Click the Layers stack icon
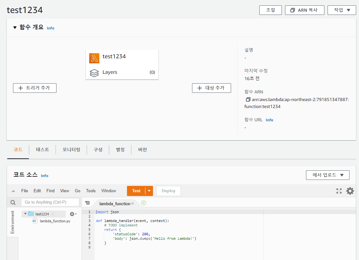Screen dimensions: 359x260 tap(94, 73)
